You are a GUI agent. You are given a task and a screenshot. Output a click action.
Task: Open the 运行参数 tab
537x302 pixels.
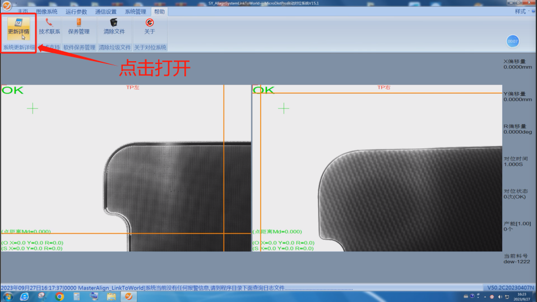76,12
